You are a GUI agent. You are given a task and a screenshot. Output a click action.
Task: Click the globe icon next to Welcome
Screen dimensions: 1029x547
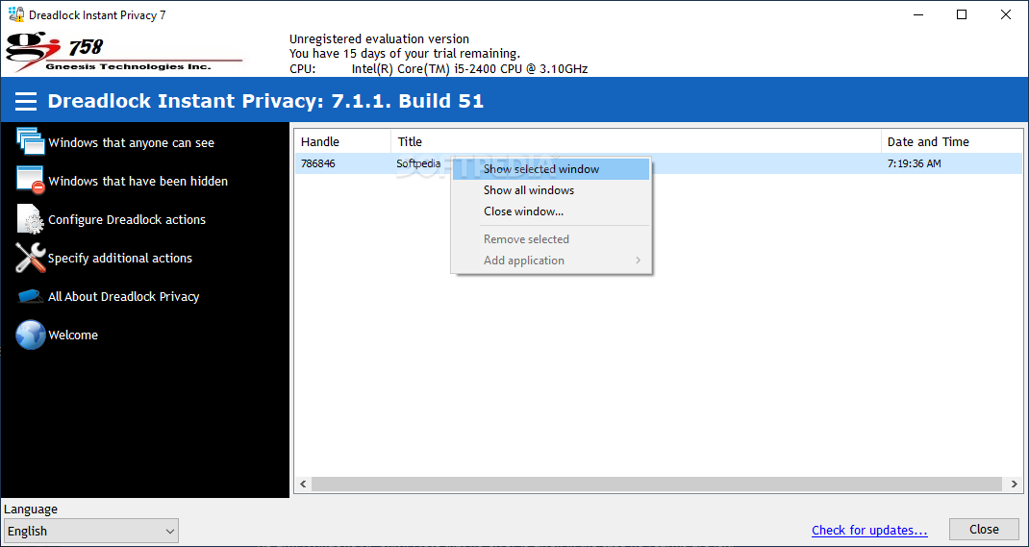coord(30,335)
